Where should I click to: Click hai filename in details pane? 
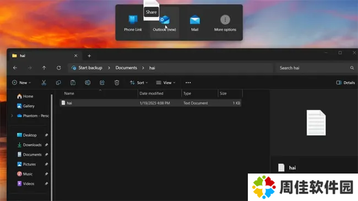point(292,168)
